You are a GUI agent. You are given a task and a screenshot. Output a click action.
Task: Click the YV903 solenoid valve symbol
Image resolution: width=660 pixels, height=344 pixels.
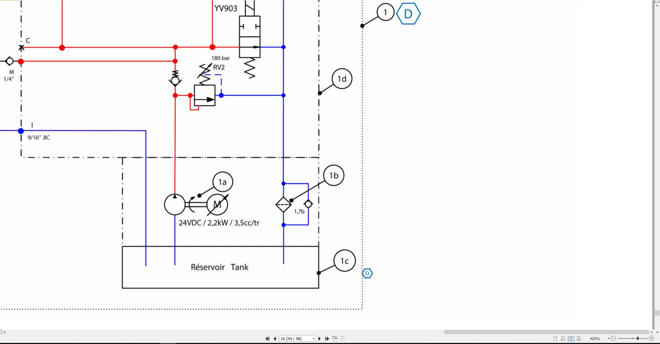pos(249,37)
